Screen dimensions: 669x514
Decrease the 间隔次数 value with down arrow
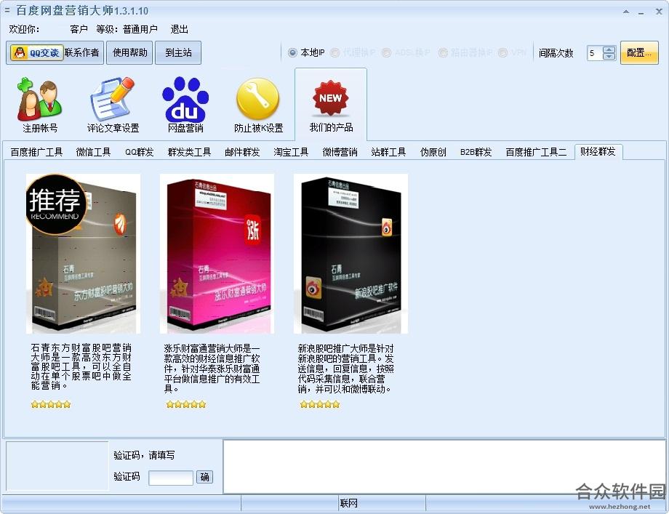(x=609, y=56)
